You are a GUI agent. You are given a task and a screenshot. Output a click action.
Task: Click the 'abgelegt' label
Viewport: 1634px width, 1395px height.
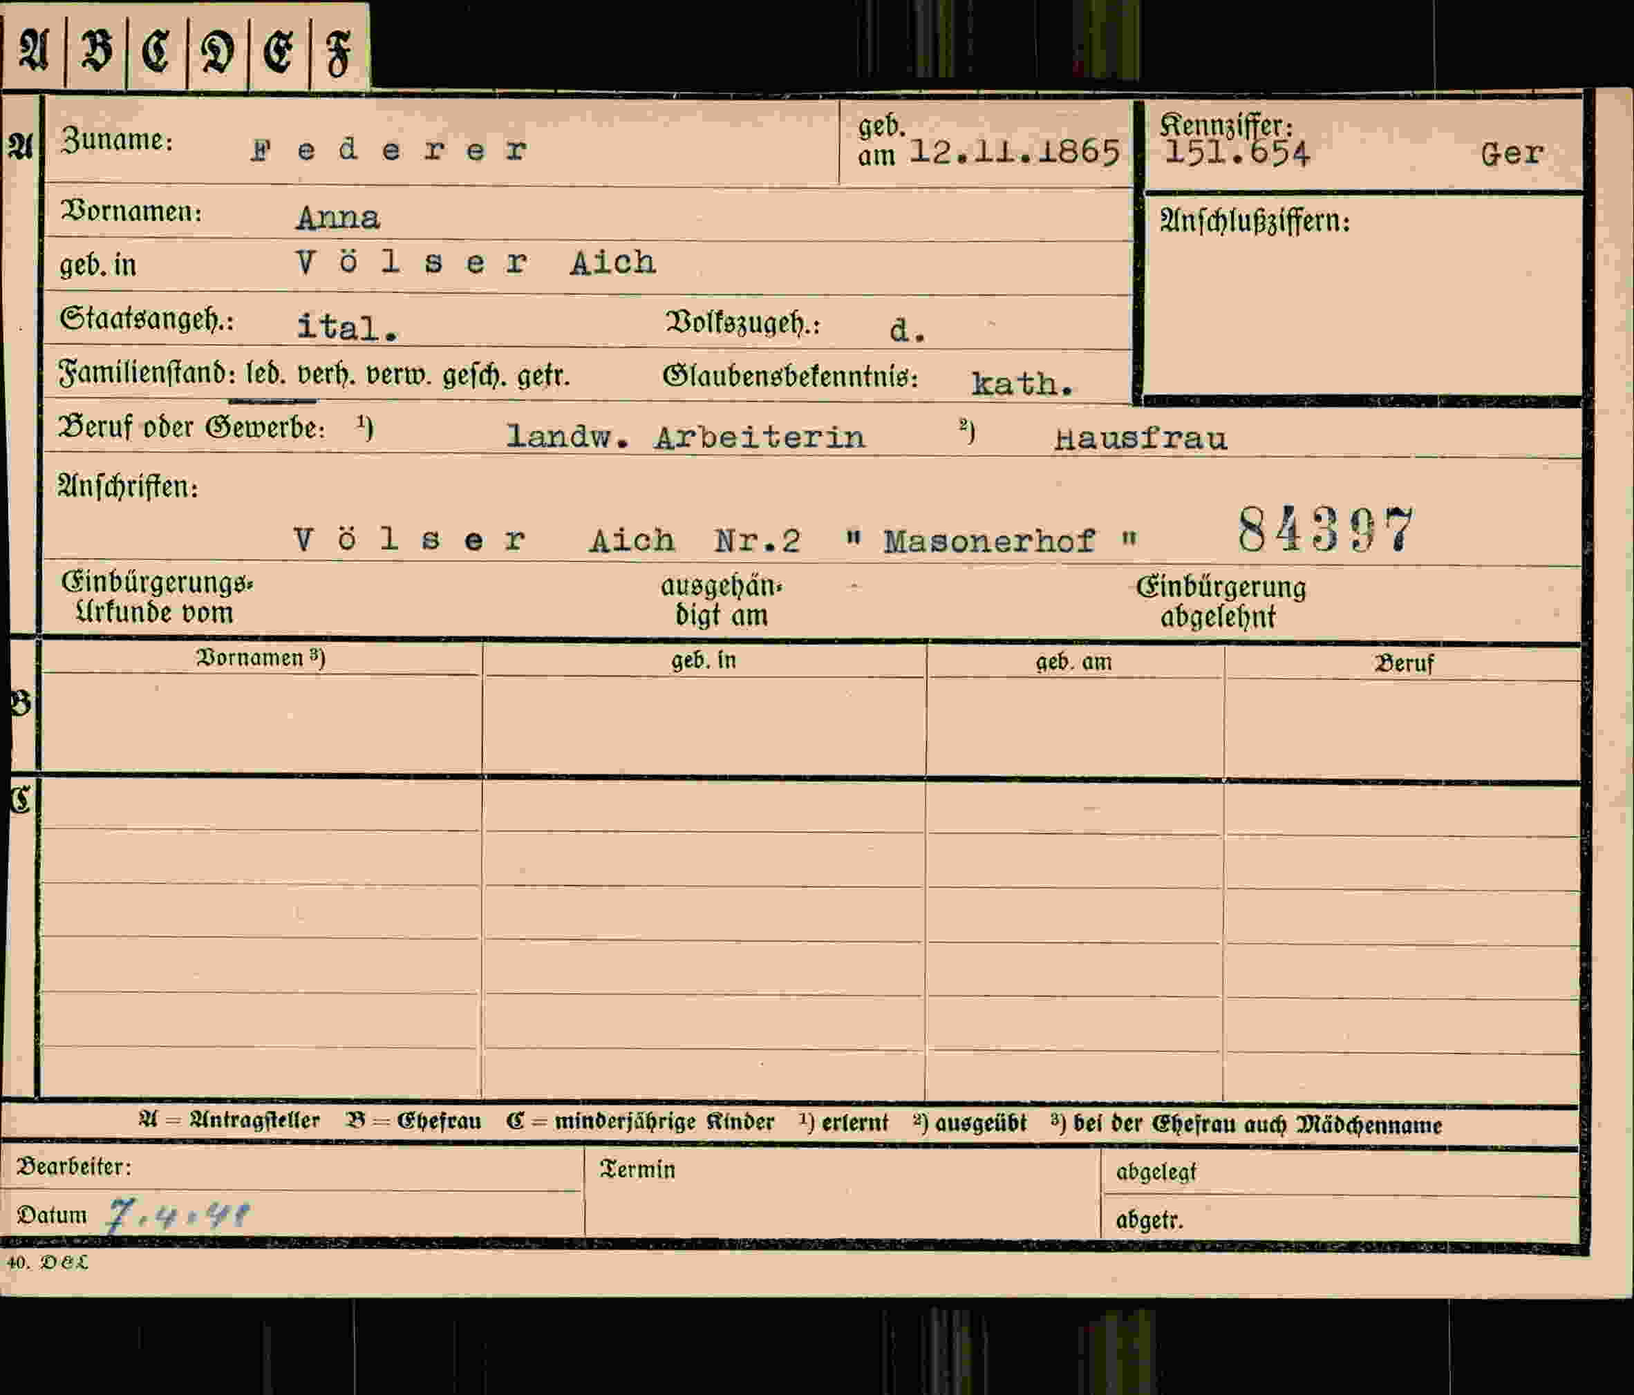[1156, 1173]
